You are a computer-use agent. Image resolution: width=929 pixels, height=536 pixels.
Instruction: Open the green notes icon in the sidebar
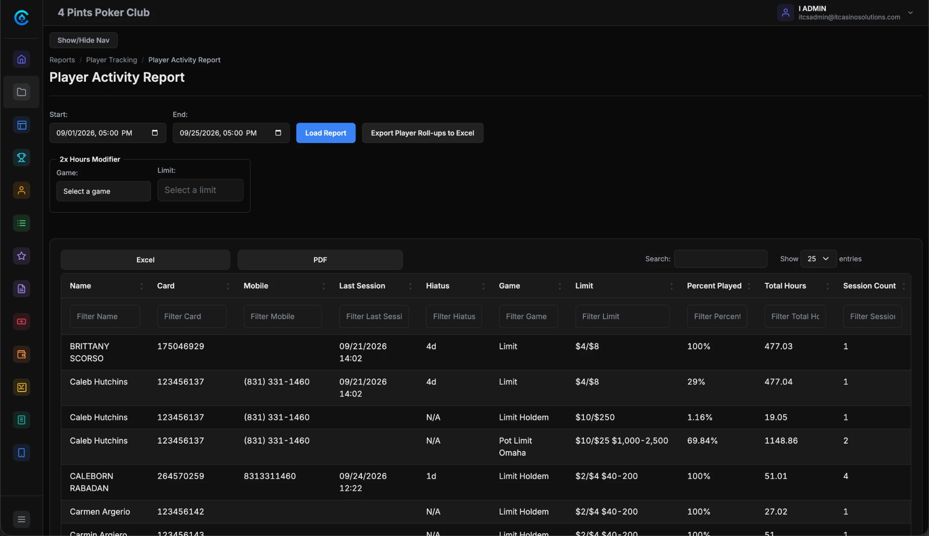tap(21, 420)
